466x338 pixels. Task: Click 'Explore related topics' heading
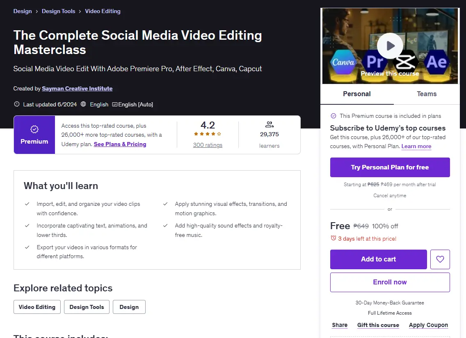point(63,288)
